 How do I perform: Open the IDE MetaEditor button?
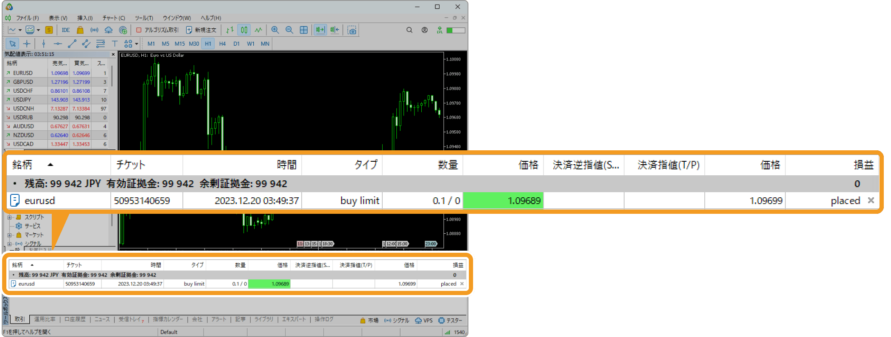point(66,30)
